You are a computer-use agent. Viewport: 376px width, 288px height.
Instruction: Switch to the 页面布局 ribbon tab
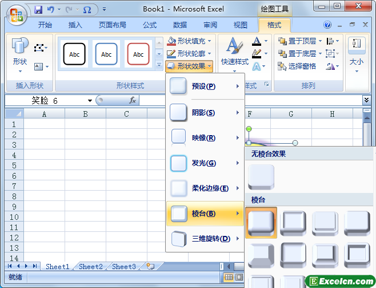coord(113,25)
